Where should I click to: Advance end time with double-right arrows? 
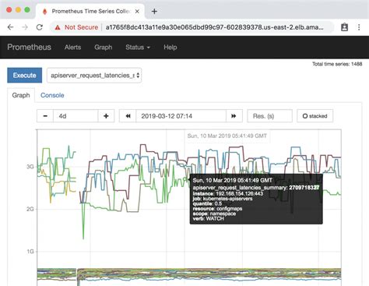tap(234, 116)
